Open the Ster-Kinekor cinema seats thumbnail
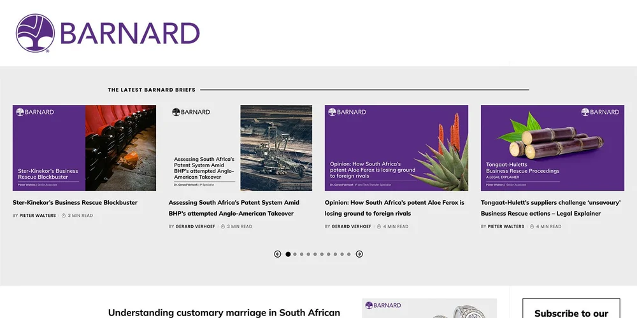This screenshot has height=318, width=637. (84, 148)
